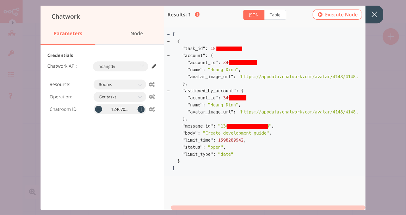Click the horizontal scrollbar in results
The height and width of the screenshot is (215, 406).
pyautogui.click(x=268, y=208)
